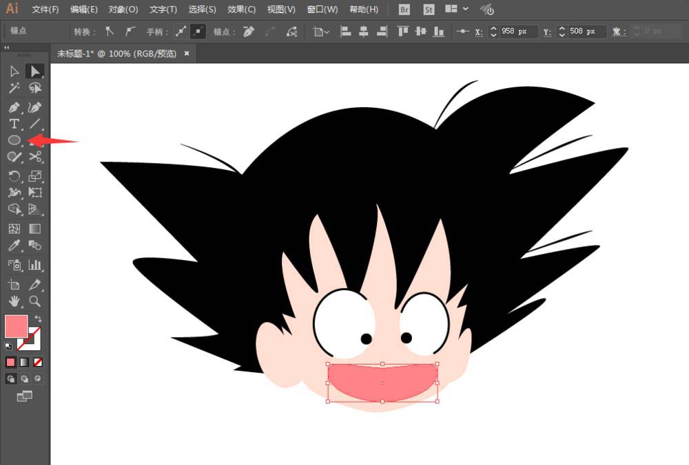Select the Column Graph tool
The image size is (689, 465).
click(34, 265)
